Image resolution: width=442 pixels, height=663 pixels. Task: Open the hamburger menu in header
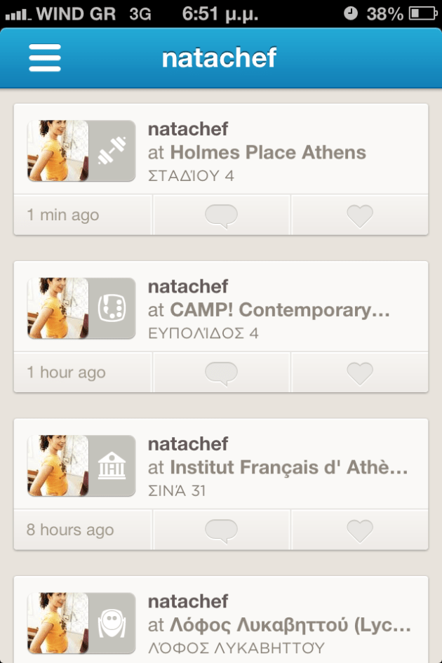[45, 58]
